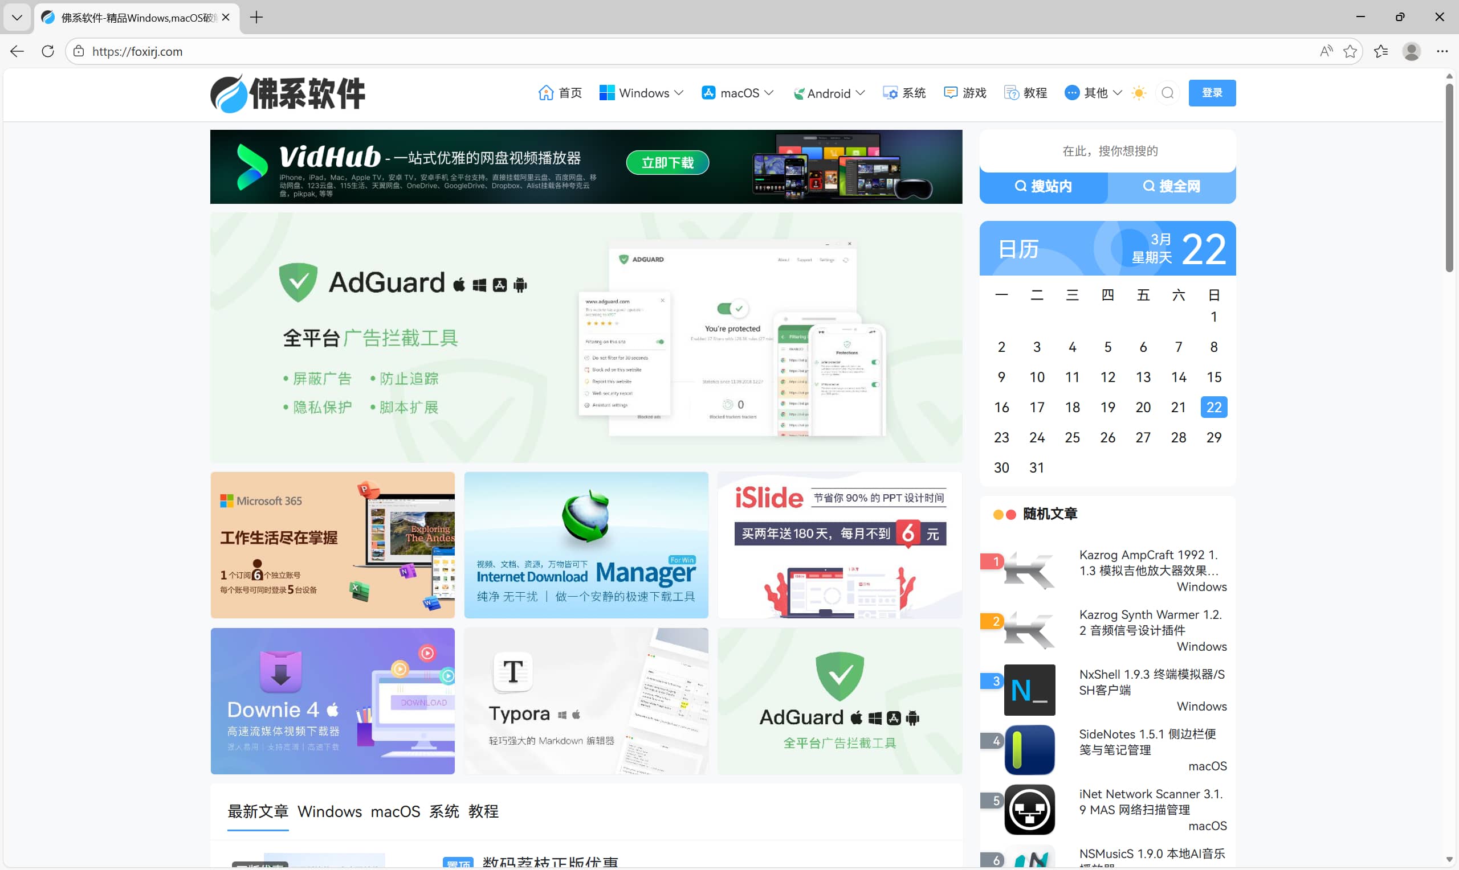The width and height of the screenshot is (1459, 870).
Task: Open the iNet Network Scanner app icon
Action: click(1029, 810)
